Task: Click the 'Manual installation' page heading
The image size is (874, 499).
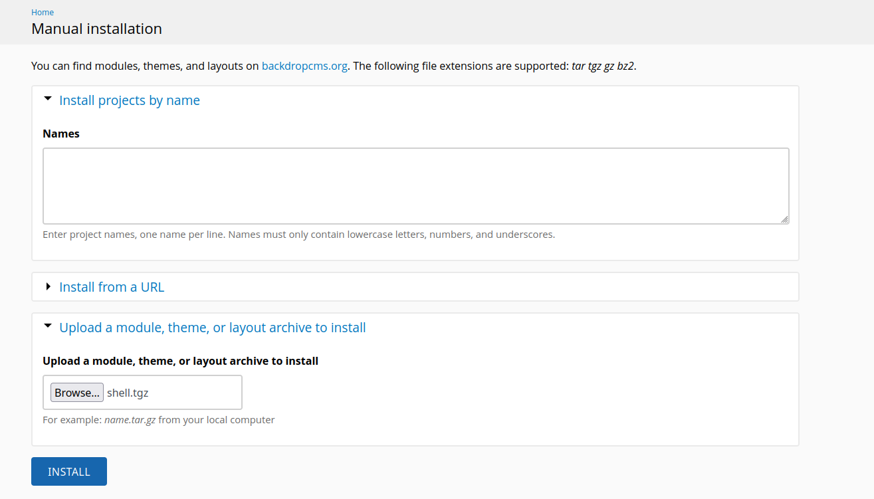Action: click(96, 29)
